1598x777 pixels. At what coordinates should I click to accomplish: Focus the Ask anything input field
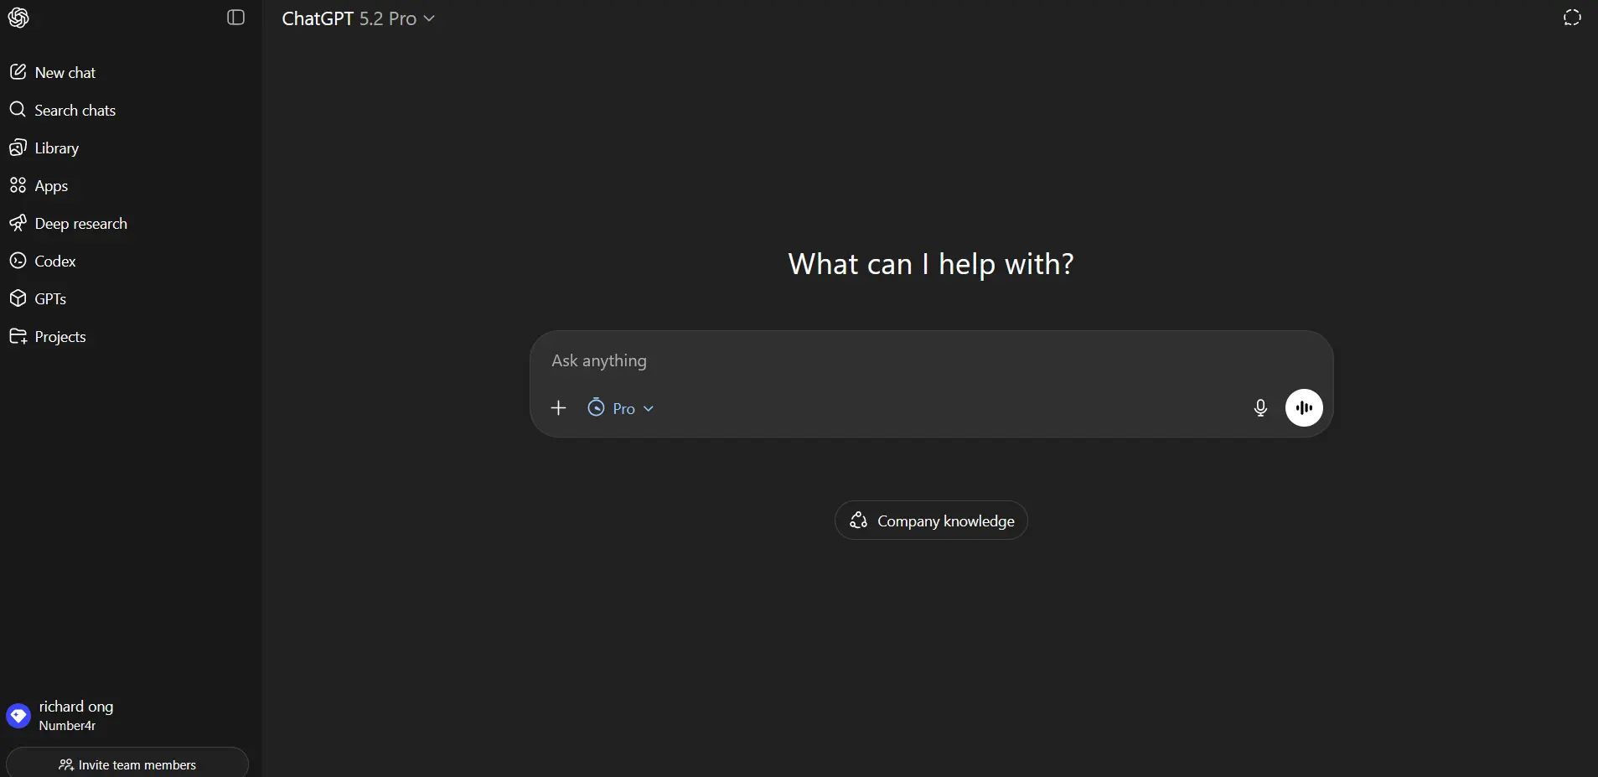tap(930, 360)
